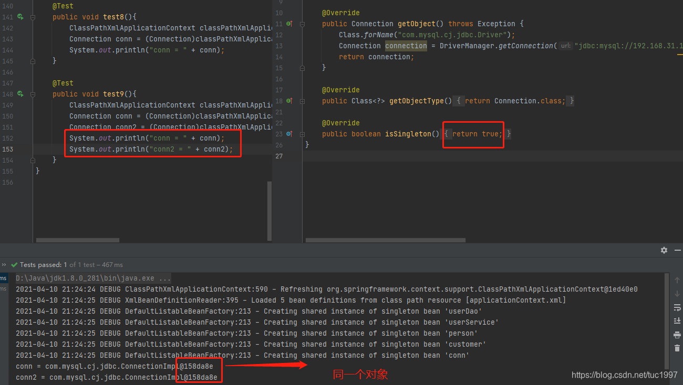
Task: Expand the folded getObjectType method
Action: coord(302,101)
